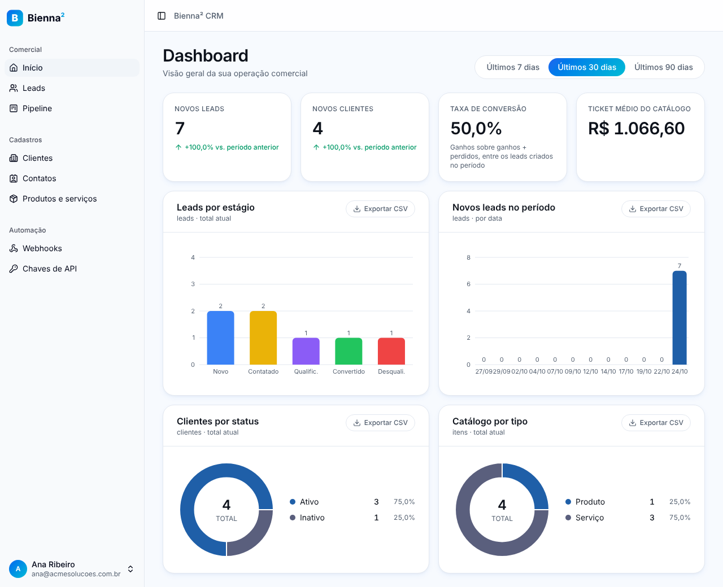Viewport: 723px width, 587px height.
Task: Click the 'leads · por data' subtitle
Action: (x=477, y=218)
